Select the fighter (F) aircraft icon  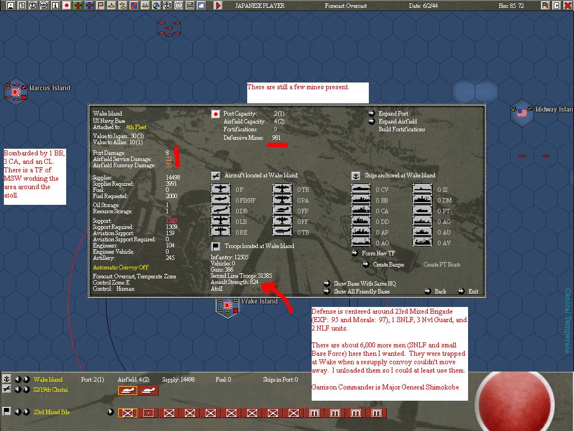[x=221, y=189]
